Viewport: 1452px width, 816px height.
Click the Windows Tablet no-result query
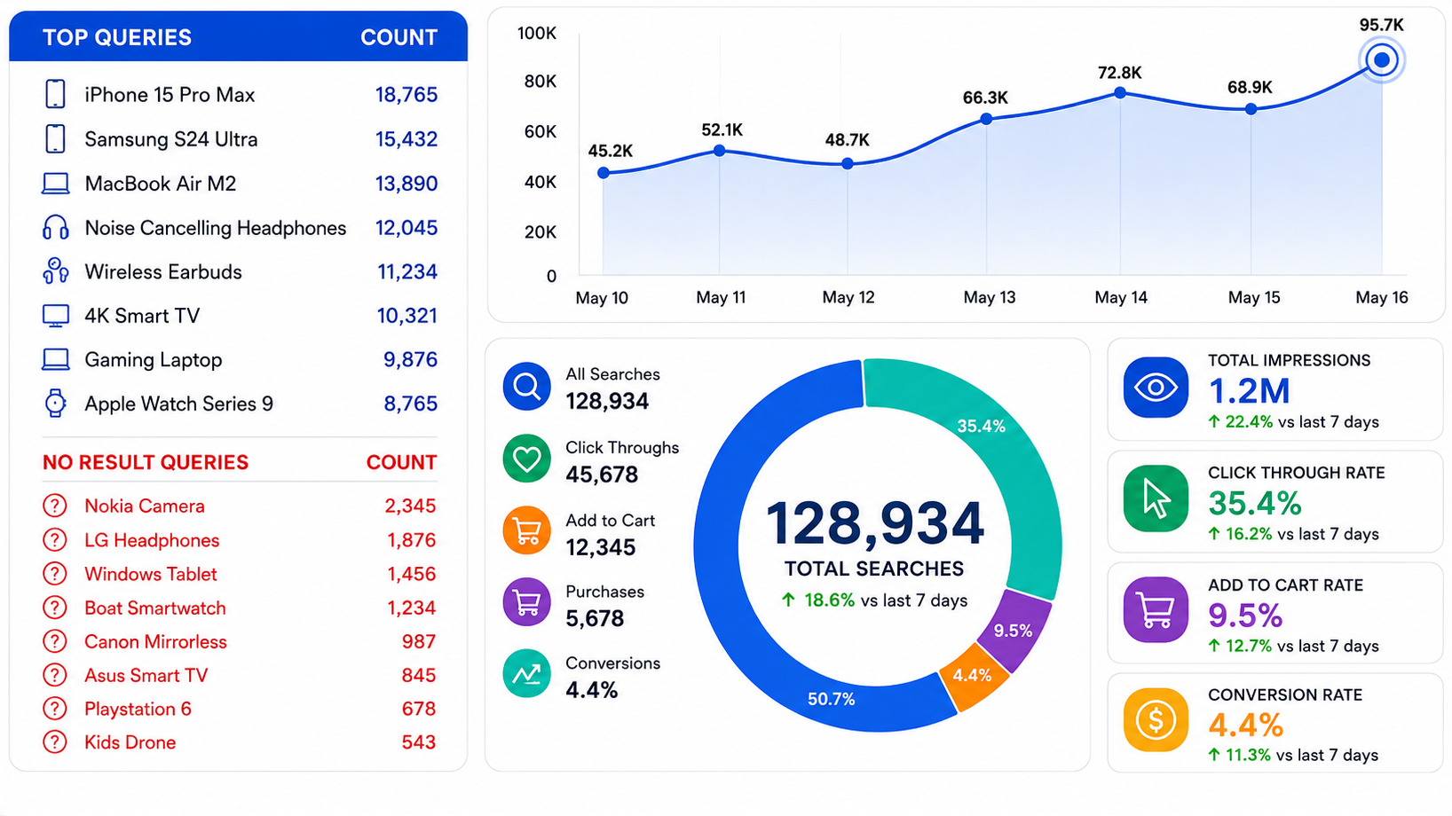pyautogui.click(x=151, y=574)
